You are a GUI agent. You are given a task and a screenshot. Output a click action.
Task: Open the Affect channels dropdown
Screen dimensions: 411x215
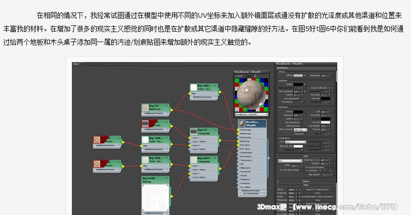(300, 130)
